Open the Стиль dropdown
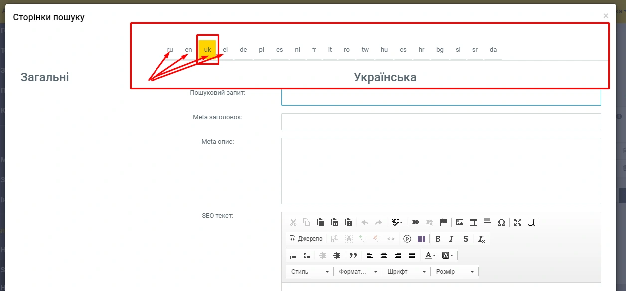This screenshot has width=626, height=291. (310, 272)
